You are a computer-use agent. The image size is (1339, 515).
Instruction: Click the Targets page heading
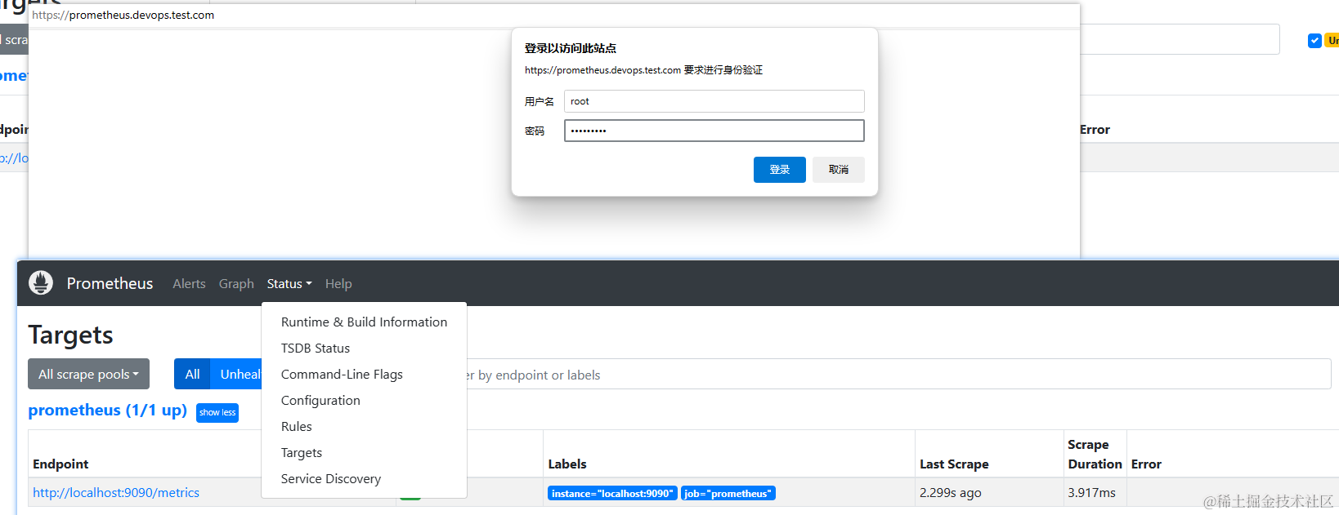(x=70, y=335)
